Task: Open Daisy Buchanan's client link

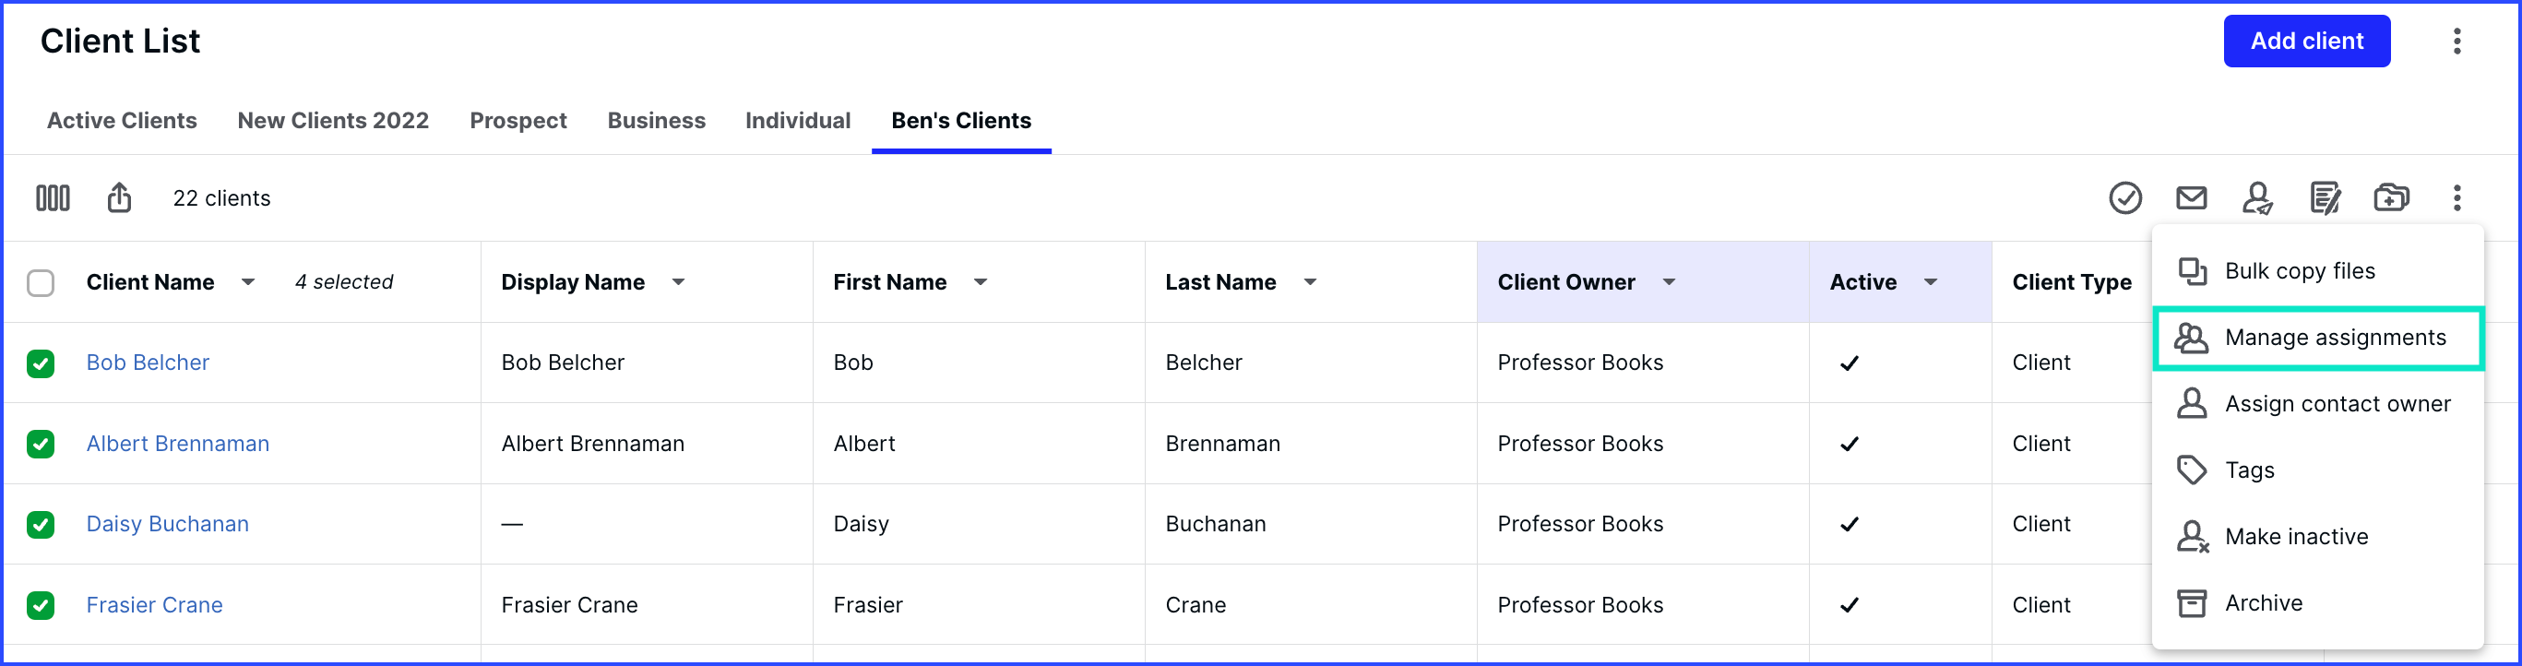Action: [x=167, y=524]
